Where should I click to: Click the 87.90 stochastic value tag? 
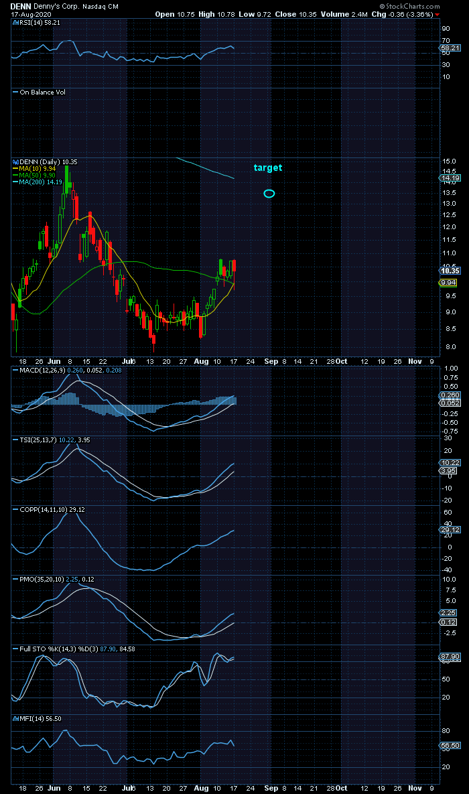[x=451, y=657]
